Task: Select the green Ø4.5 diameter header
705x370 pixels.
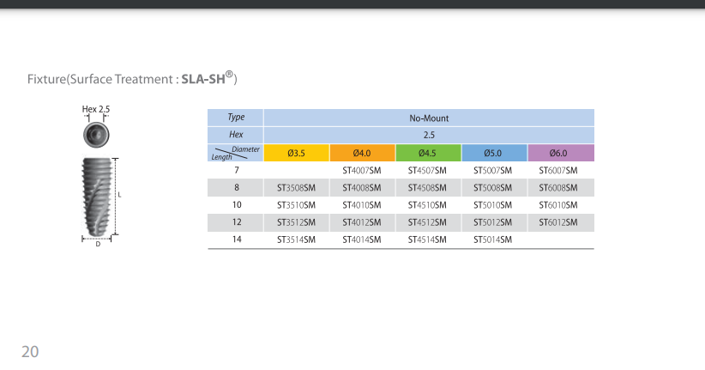Action: click(428, 153)
